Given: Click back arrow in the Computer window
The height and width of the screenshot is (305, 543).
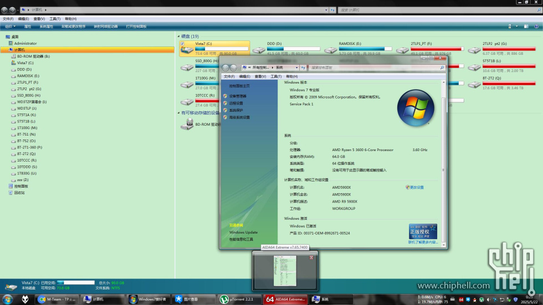Looking at the screenshot, I should (4, 10).
